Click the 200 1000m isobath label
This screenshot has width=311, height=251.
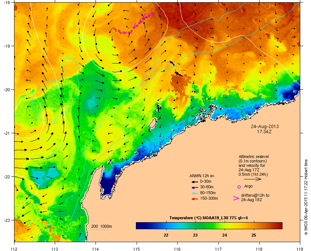101,227
